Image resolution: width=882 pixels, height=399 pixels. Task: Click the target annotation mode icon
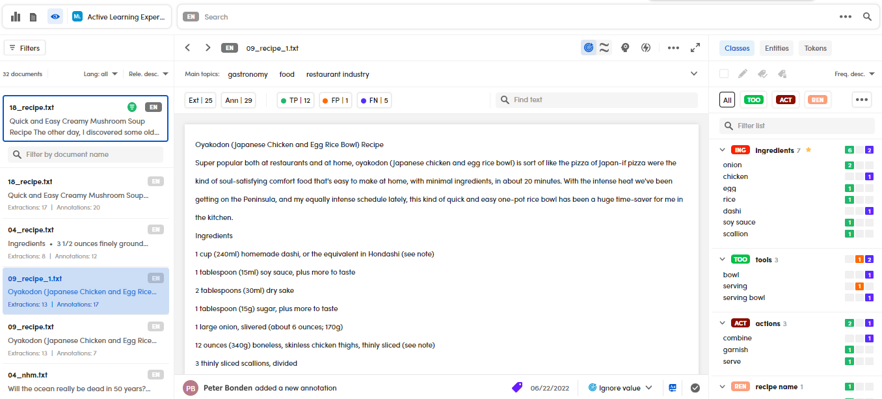pyautogui.click(x=589, y=48)
